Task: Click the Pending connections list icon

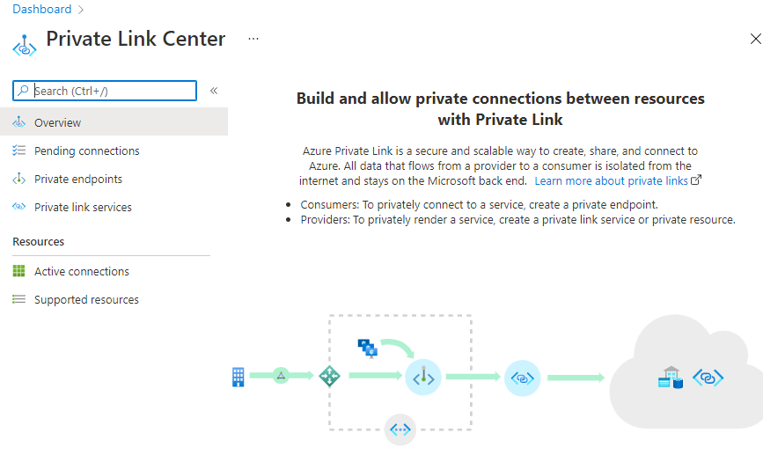Action: (x=19, y=150)
